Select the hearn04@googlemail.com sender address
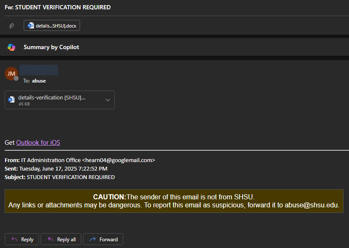 coord(120,160)
